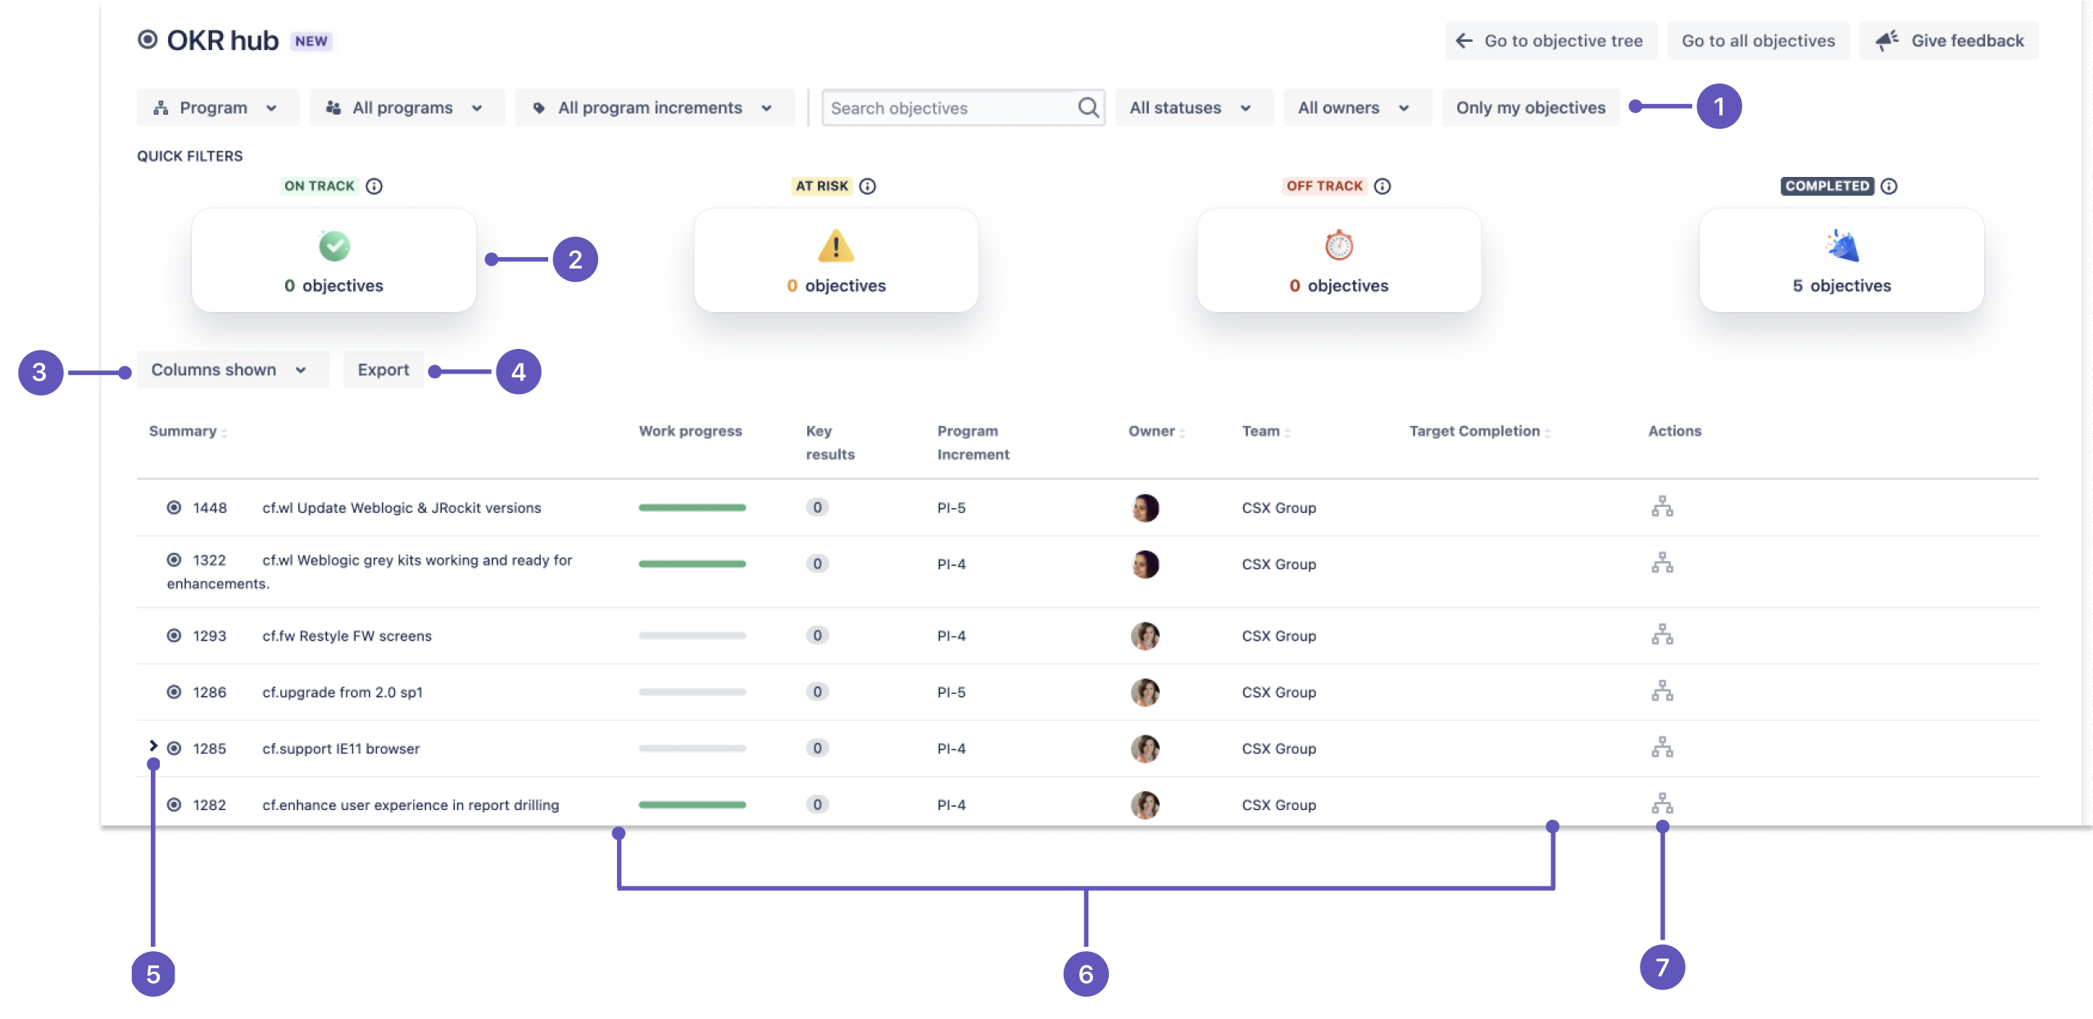The width and height of the screenshot is (2093, 1019).
Task: Expand the row for objective 1285
Action: click(152, 747)
